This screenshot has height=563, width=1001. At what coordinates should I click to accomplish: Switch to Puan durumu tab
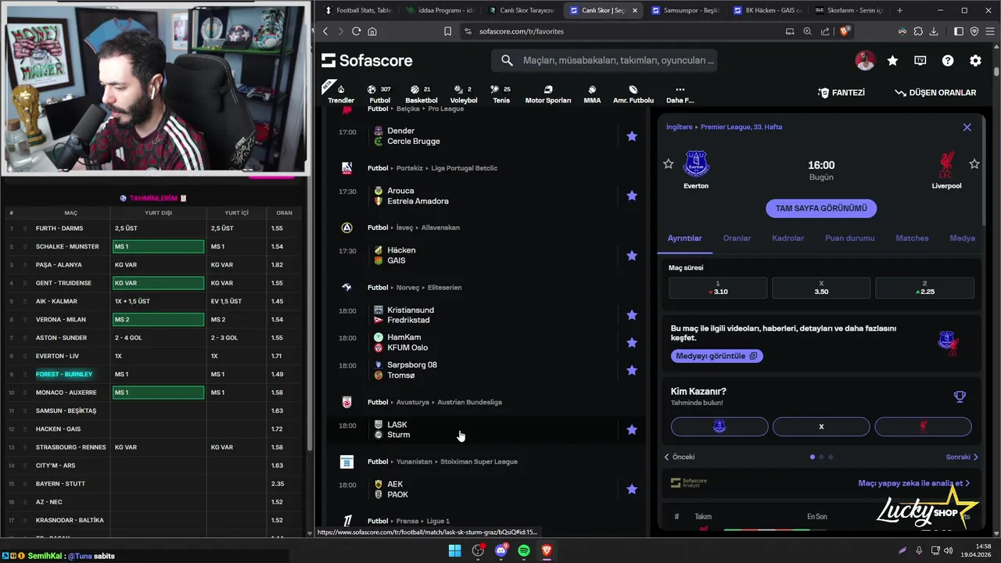click(849, 238)
